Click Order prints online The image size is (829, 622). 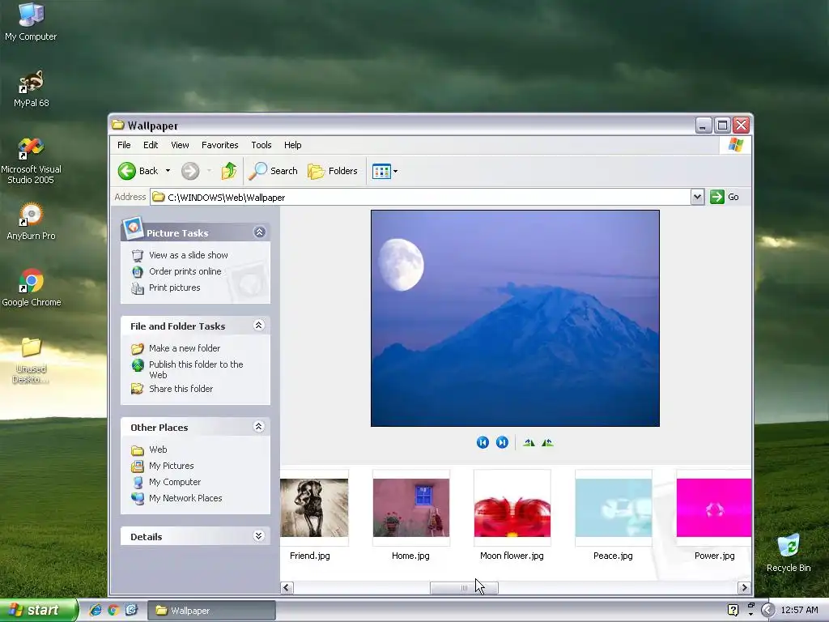point(185,271)
